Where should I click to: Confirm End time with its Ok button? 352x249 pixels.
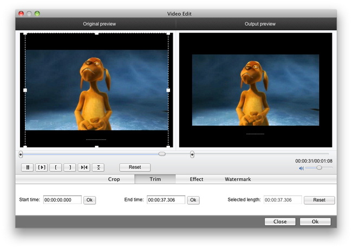click(x=193, y=200)
